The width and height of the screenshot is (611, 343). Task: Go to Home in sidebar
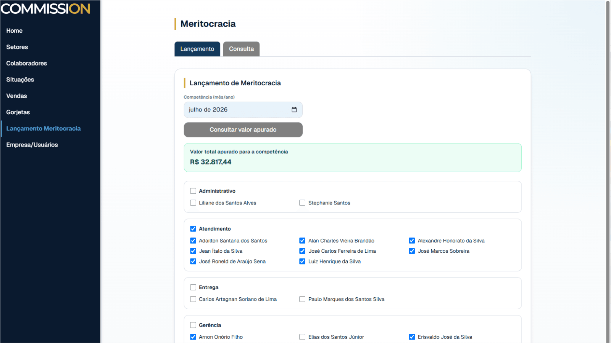[15, 31]
